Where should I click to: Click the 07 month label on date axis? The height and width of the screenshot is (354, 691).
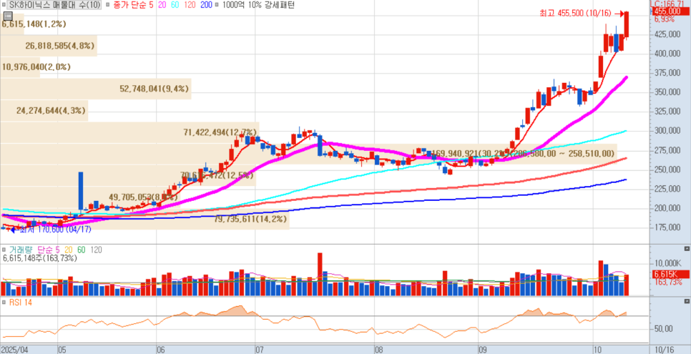259,349
